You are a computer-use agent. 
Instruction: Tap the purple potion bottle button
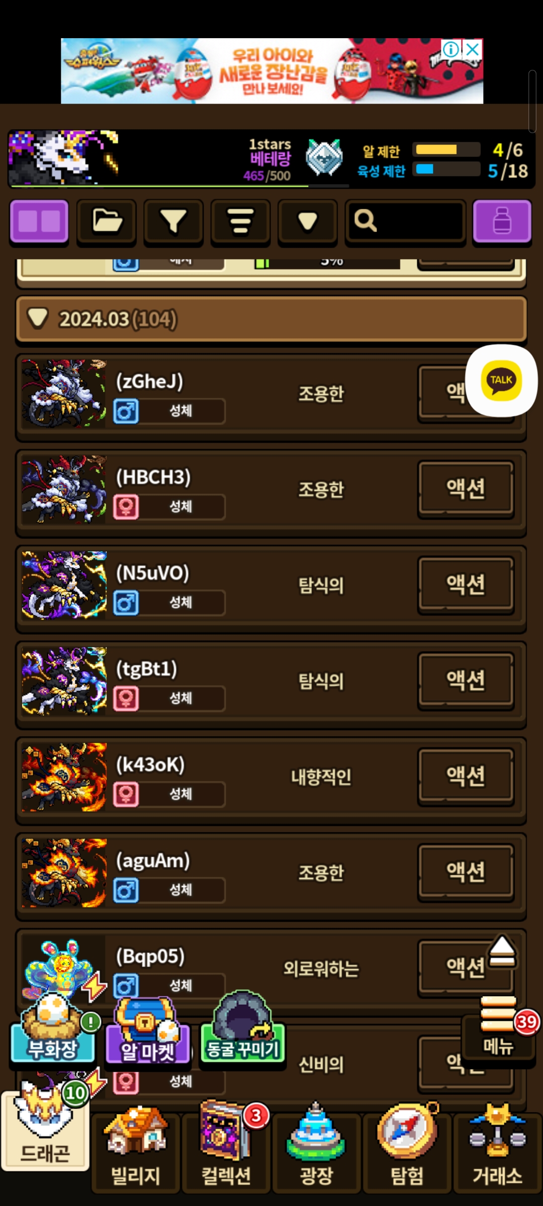tap(502, 221)
